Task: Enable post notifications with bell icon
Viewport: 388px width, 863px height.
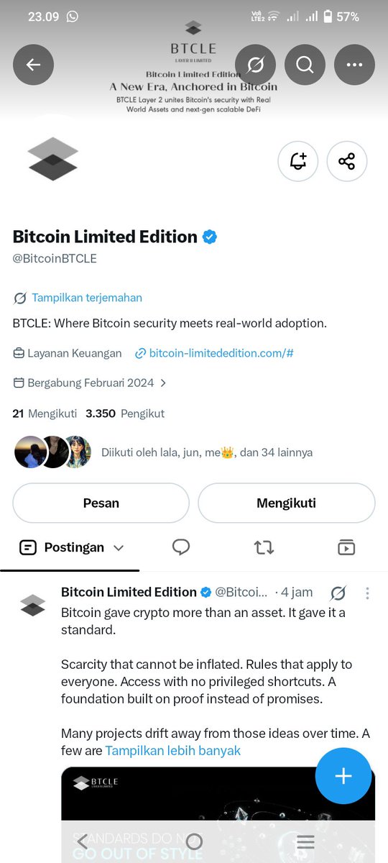Action: click(297, 161)
